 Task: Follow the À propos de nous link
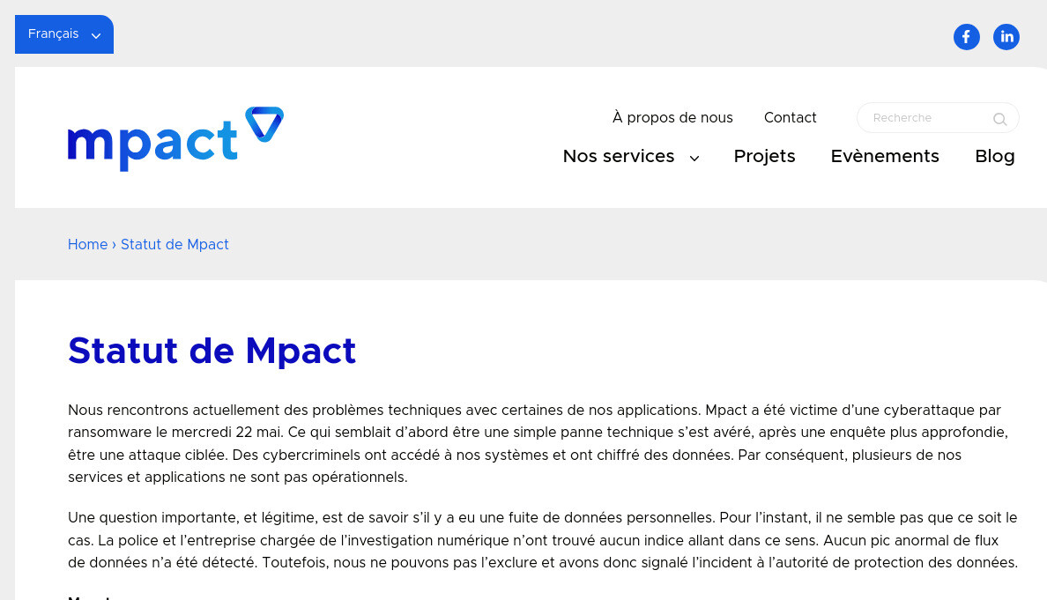[x=672, y=117]
